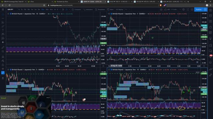Click the 128.975 current price label

click(x=103, y=25)
